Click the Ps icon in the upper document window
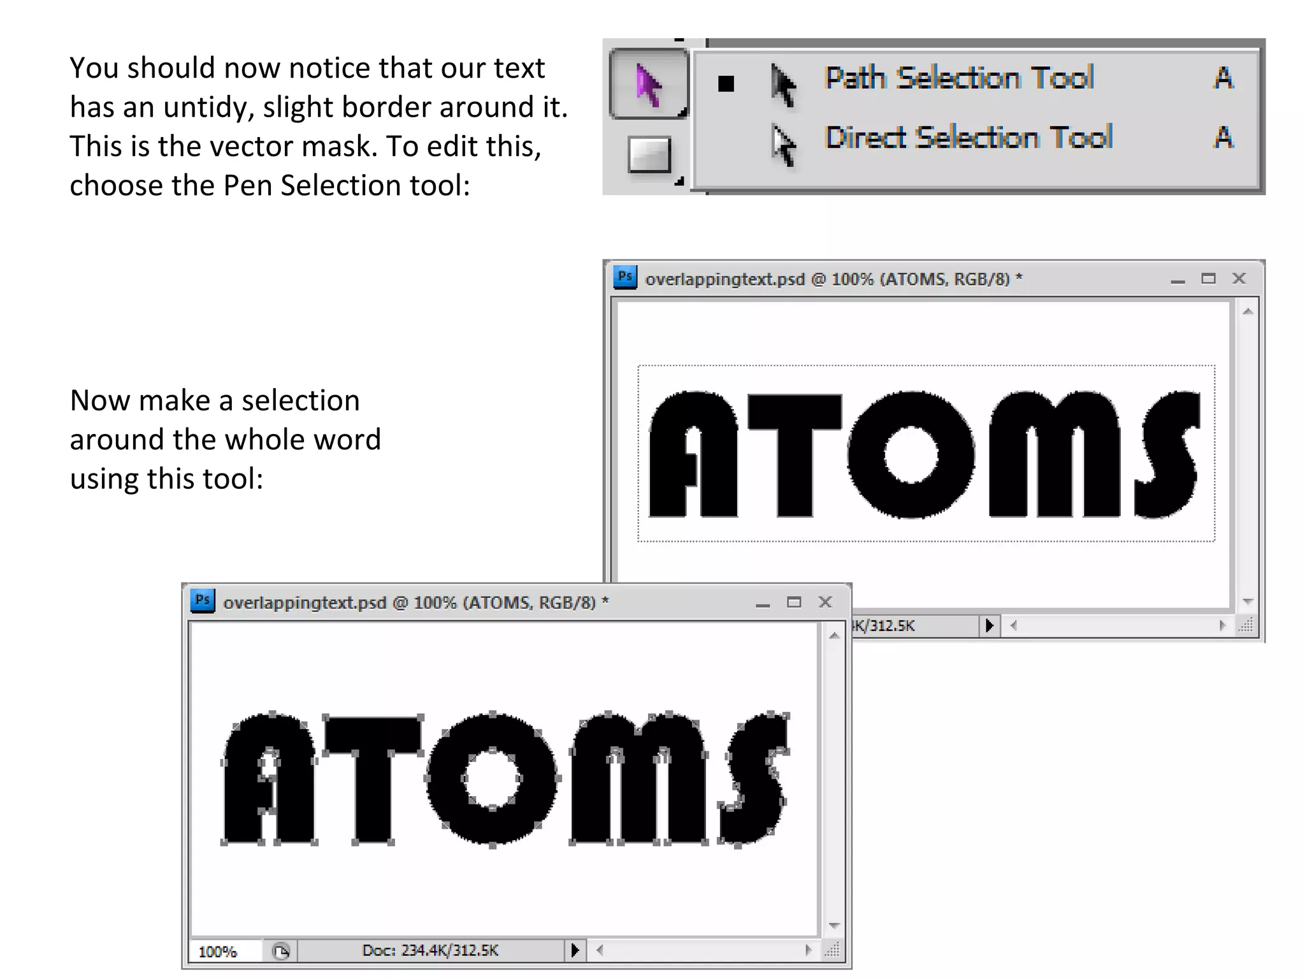The width and height of the screenshot is (1305, 979). [x=625, y=277]
